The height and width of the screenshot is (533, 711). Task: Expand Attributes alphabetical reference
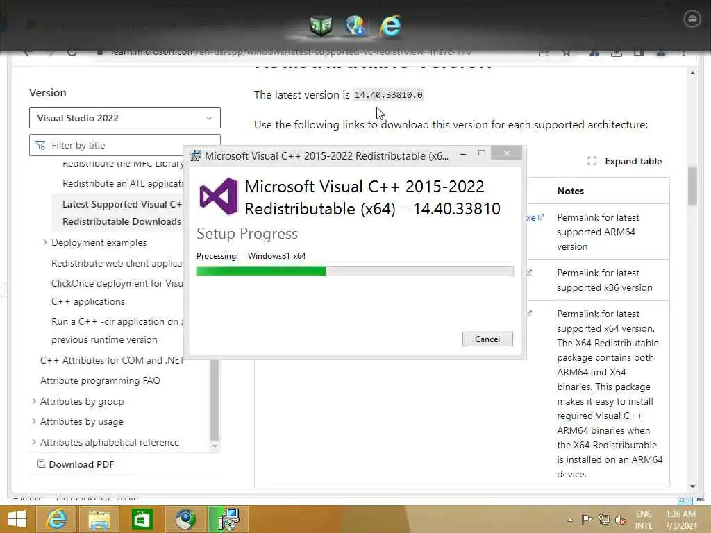(x=34, y=442)
